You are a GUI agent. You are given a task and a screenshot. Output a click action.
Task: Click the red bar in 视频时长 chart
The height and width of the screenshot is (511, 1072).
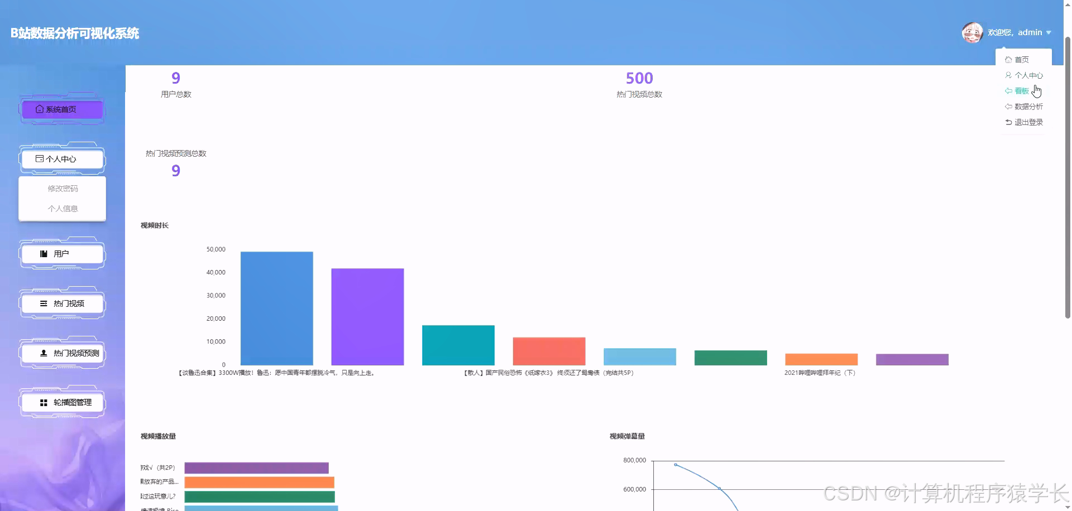click(x=549, y=351)
